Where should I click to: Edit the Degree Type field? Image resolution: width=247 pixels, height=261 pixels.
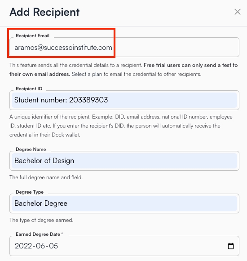124,203
